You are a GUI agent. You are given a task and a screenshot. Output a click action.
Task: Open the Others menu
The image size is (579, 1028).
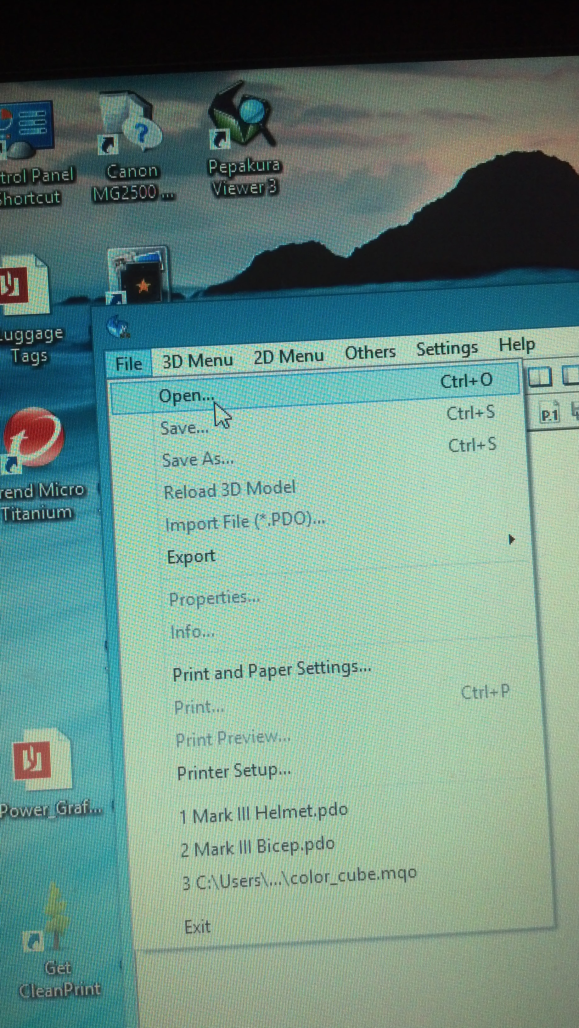point(370,352)
